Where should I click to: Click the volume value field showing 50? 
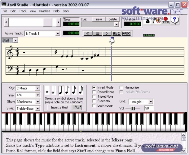149,108
